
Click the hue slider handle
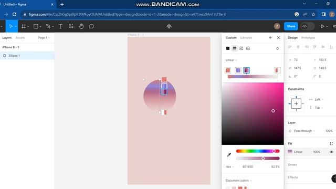click(274, 151)
